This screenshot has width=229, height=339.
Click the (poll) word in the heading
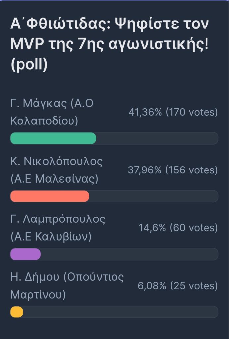pos(29,65)
